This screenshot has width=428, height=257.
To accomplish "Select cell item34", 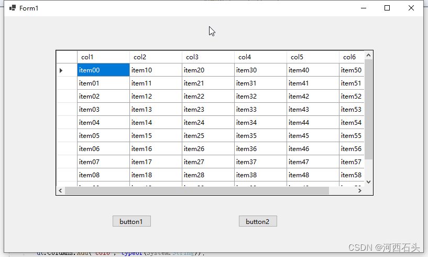I will [x=261, y=123].
